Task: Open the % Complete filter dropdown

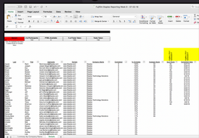Action: click(144, 62)
